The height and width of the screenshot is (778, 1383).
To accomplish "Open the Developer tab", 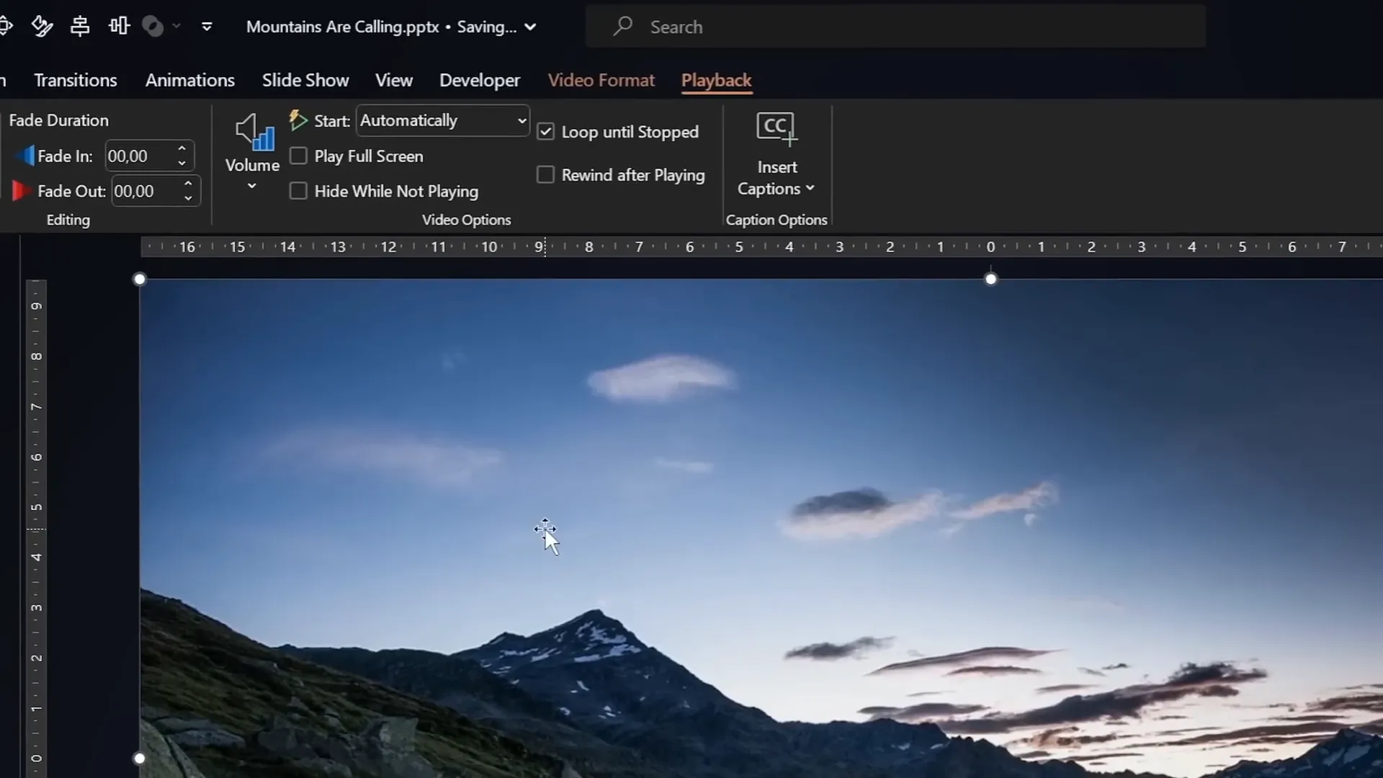I will 480,80.
